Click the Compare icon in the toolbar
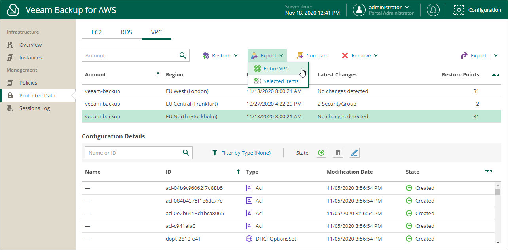Screen dimensions: 508x250 coord(300,55)
